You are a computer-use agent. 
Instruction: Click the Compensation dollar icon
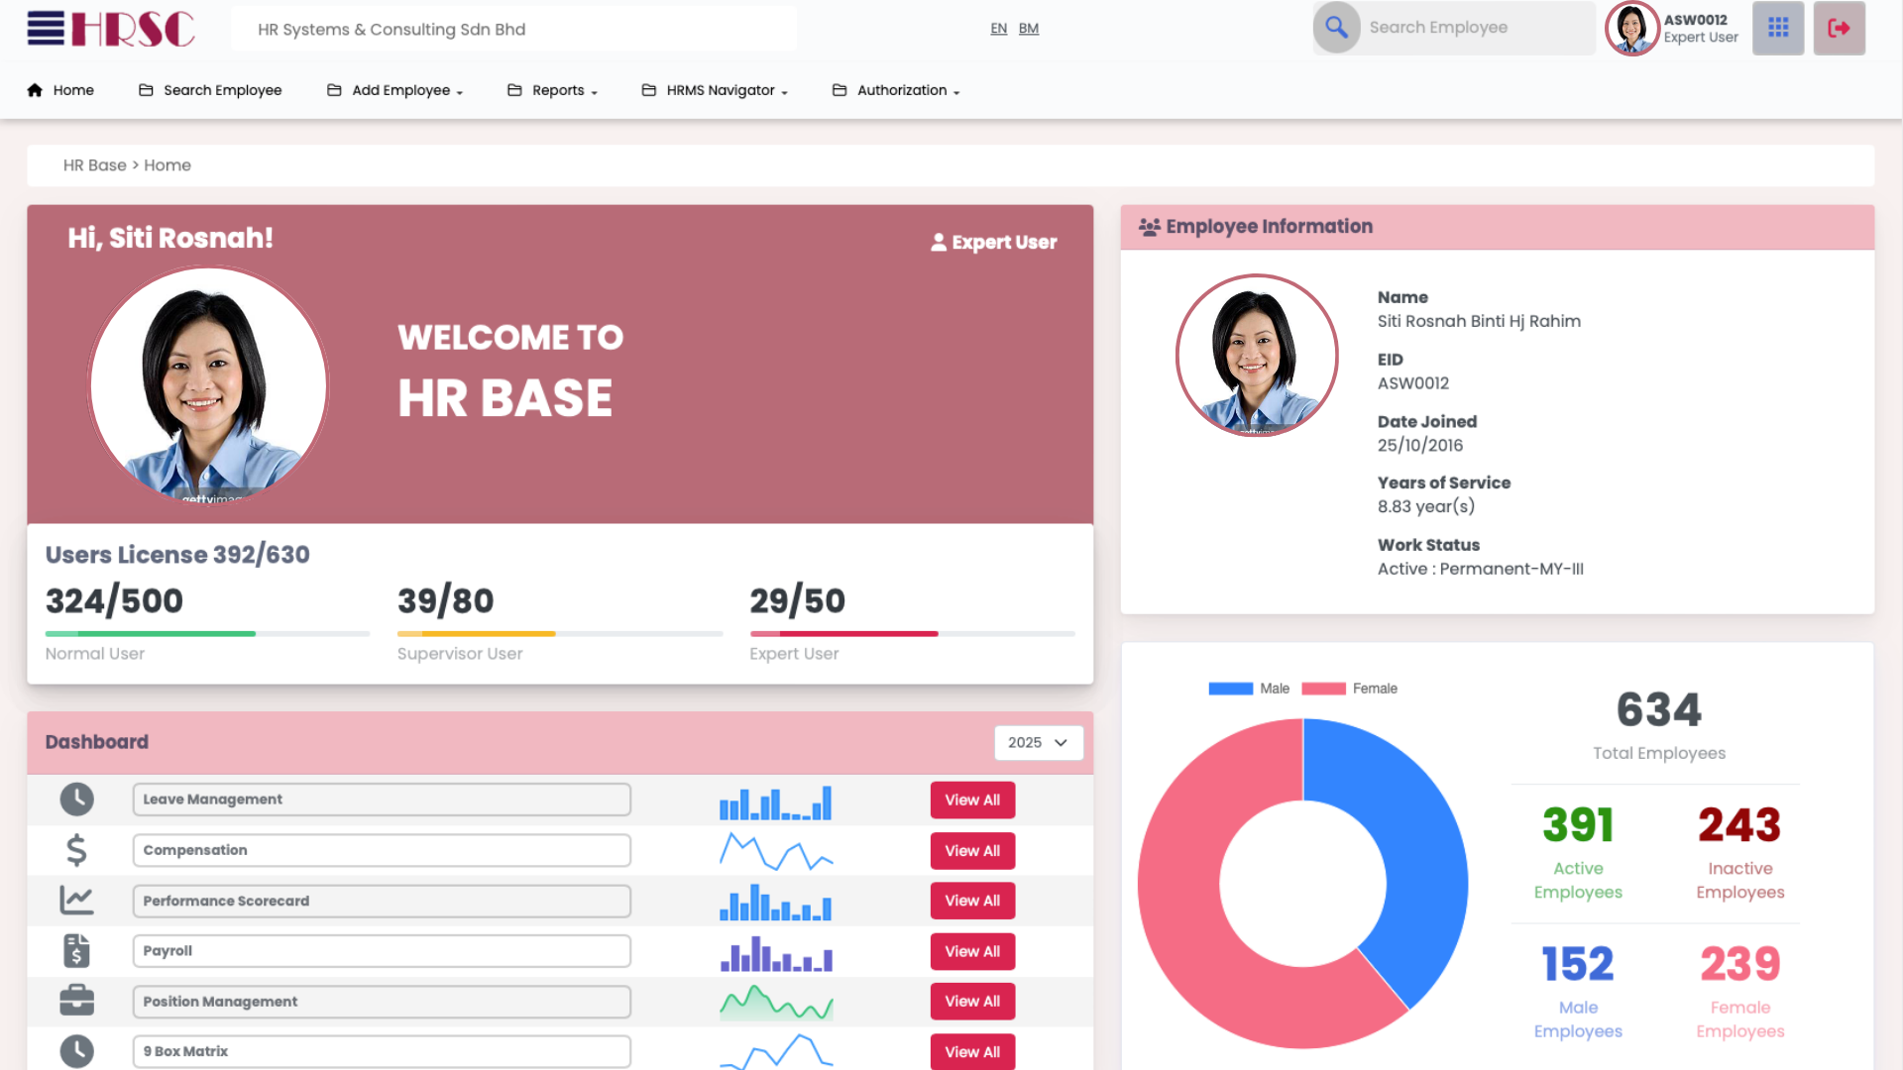click(76, 850)
